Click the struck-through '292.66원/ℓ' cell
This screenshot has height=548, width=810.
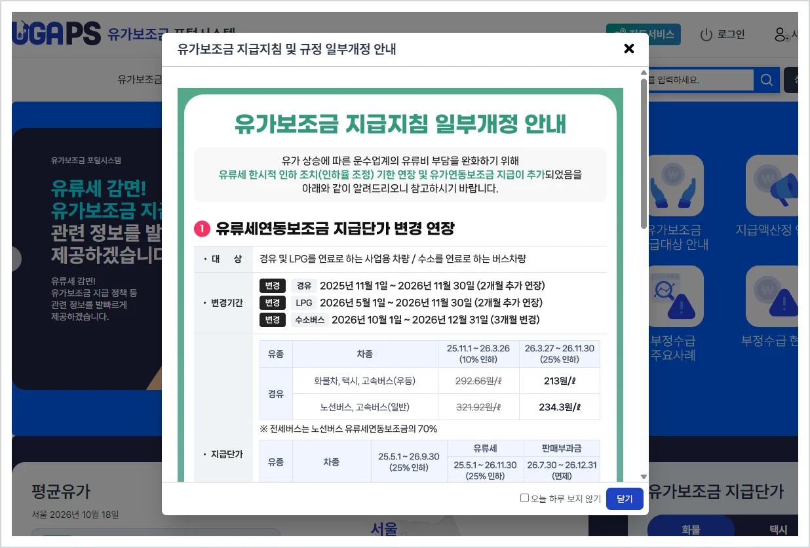pyautogui.click(x=478, y=381)
